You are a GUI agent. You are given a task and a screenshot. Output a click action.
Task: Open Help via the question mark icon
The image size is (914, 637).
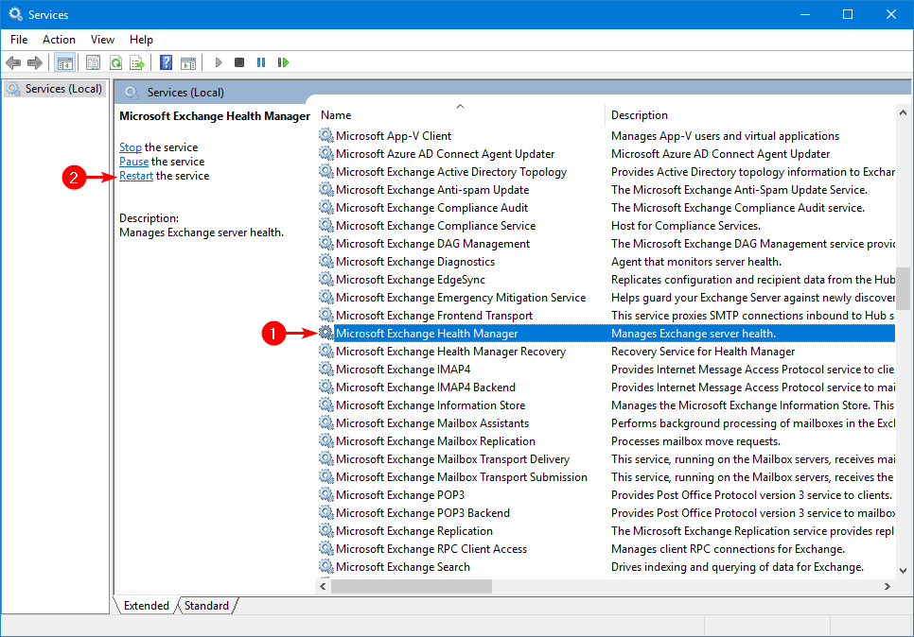point(166,62)
